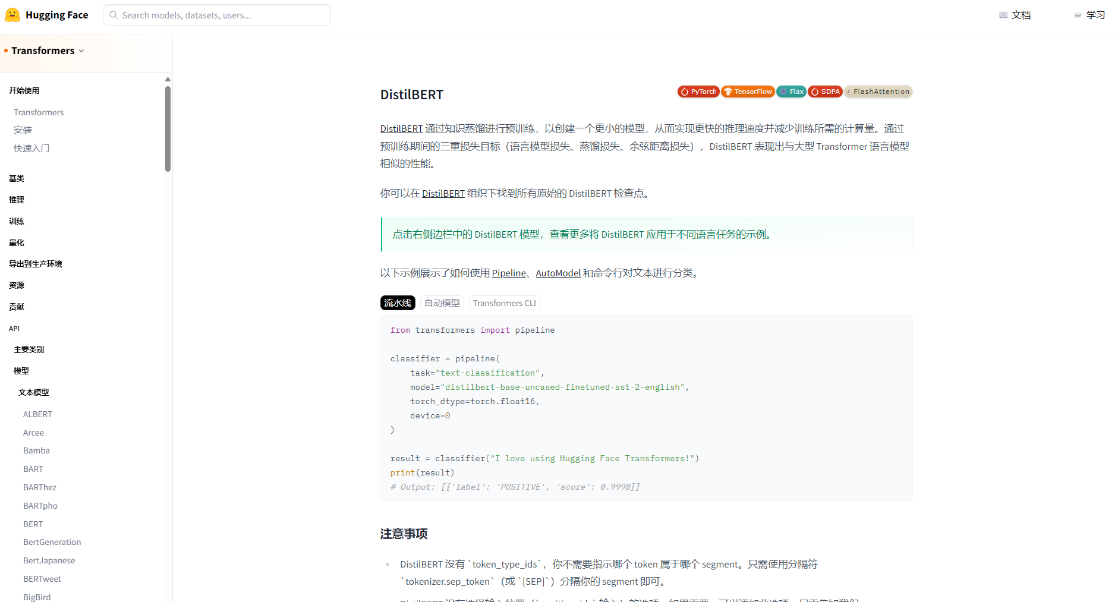Open the 文档 book icon
This screenshot has height=602, width=1118.
point(1003,15)
